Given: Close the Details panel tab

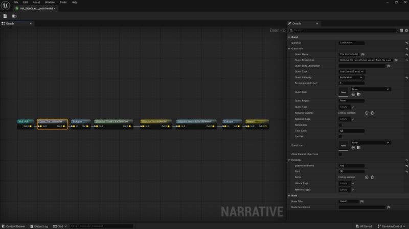Looking at the screenshot, I should (317, 23).
